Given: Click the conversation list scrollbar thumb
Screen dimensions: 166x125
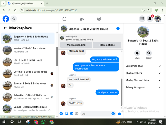Looking at the screenshot, I should tap(57, 56).
